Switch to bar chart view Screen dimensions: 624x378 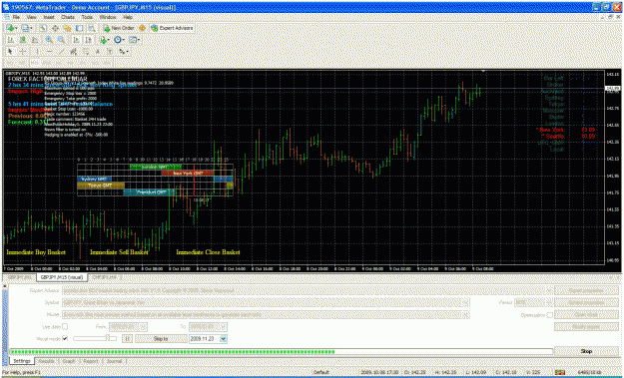click(x=11, y=40)
